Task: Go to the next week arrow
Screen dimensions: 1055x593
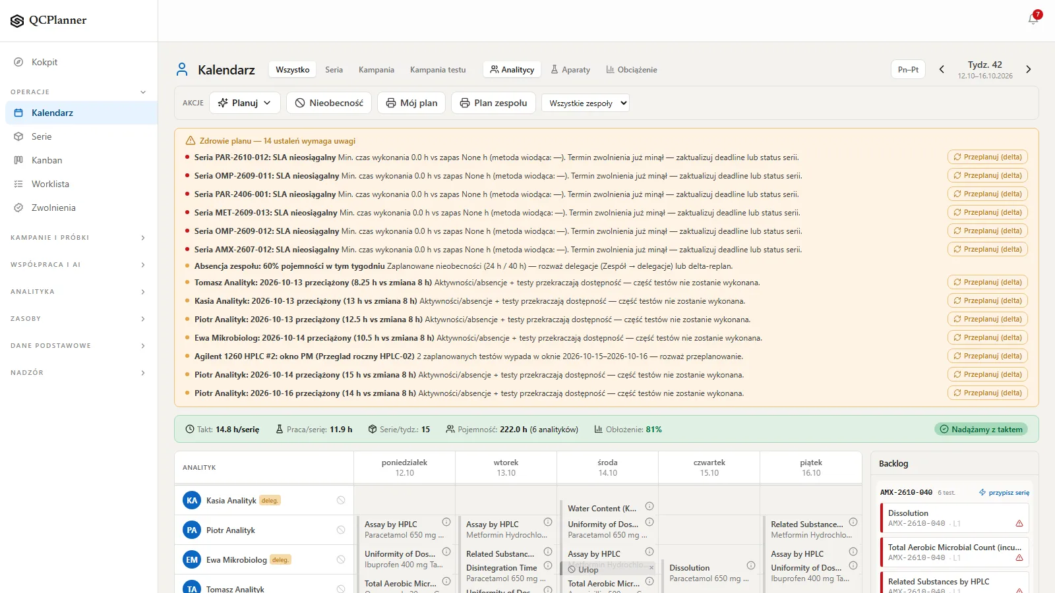Action: pyautogui.click(x=1029, y=69)
